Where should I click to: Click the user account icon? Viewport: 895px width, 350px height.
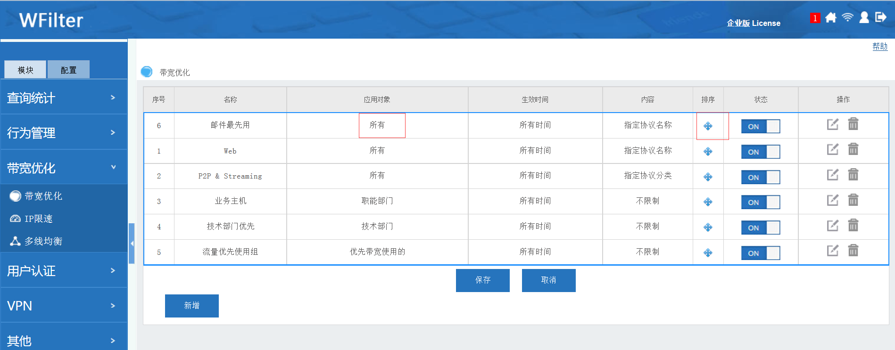coord(864,18)
